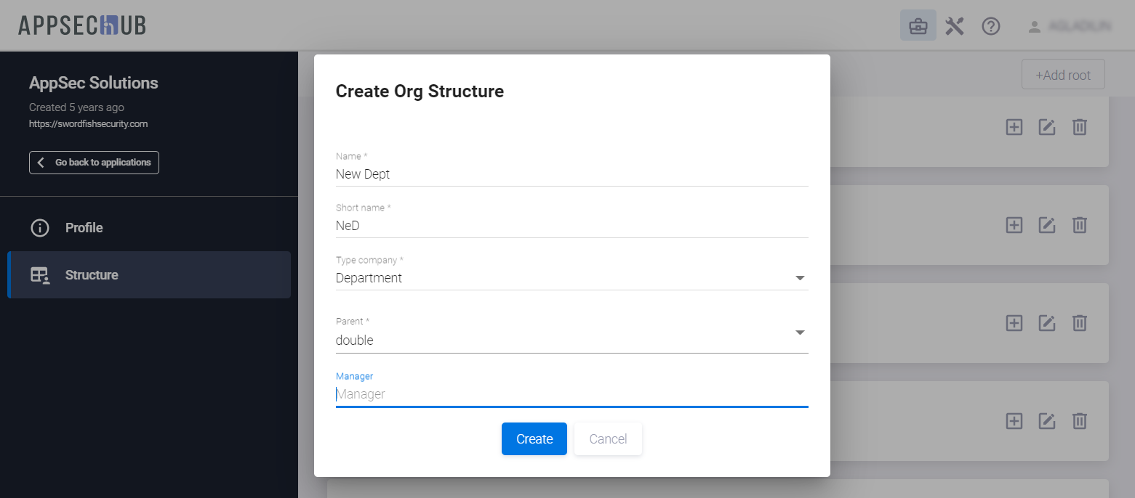The image size is (1135, 498).
Task: Expand the Type company dropdown
Action: tap(800, 278)
